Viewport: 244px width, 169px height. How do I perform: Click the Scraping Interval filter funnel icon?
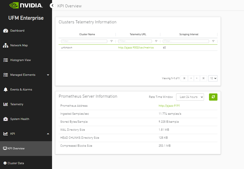pos(213,41)
